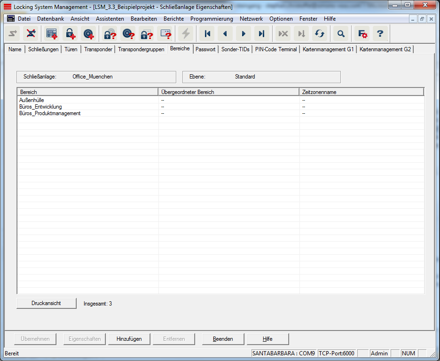The height and width of the screenshot is (361, 440).
Task: Click the add new lock icon
Action: [x=70, y=34]
